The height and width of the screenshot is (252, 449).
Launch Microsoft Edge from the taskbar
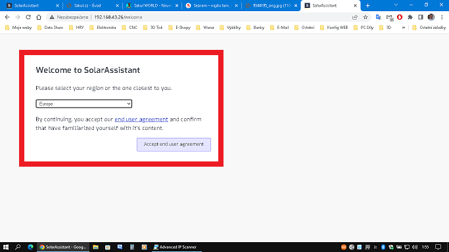tap(30, 247)
